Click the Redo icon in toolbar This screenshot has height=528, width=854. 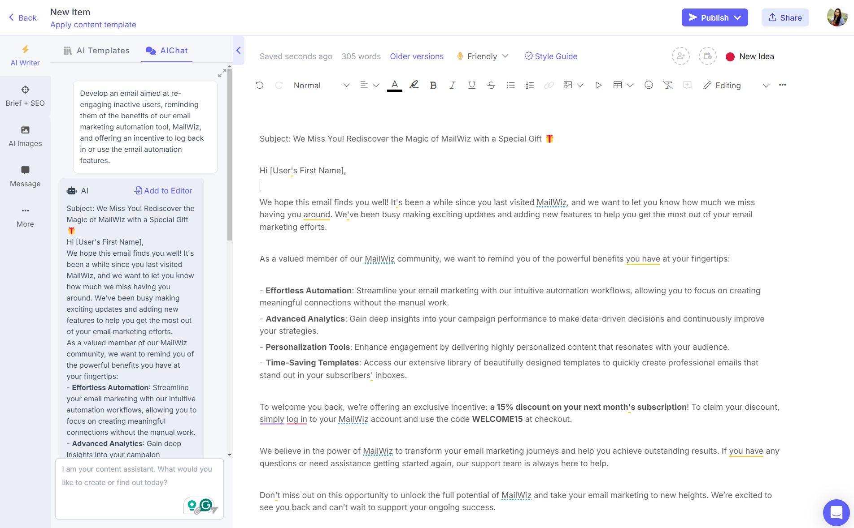pos(279,85)
